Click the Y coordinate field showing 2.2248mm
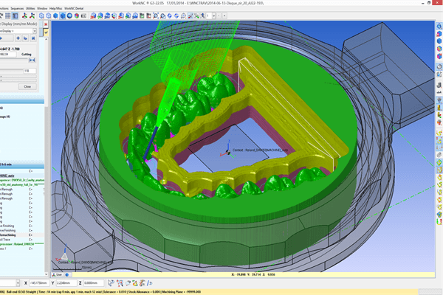443x295 pixels. (x=66, y=282)
